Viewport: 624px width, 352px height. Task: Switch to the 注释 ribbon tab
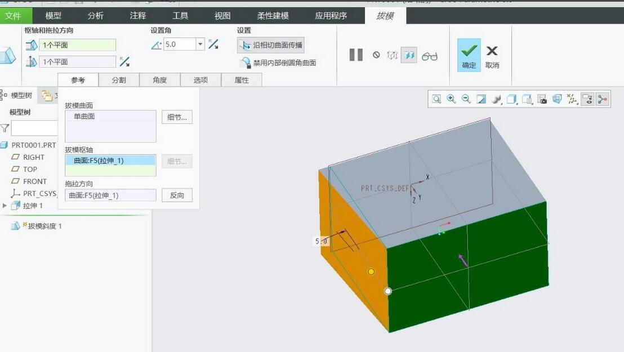point(137,16)
